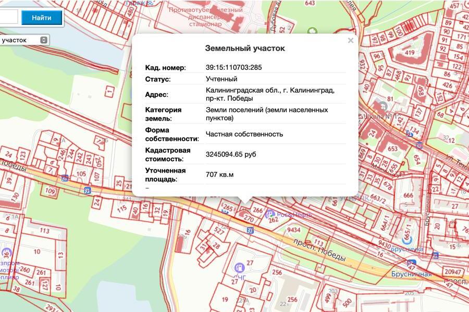Image resolution: width=469 pixels, height=312 pixels.
Task: Click parcel 262 next to Росснефть
Action: [x=271, y=220]
